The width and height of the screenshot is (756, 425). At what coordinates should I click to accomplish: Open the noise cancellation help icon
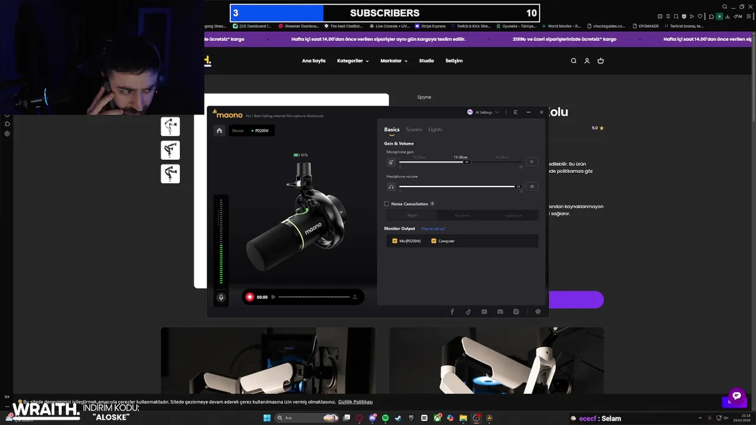[432, 204]
